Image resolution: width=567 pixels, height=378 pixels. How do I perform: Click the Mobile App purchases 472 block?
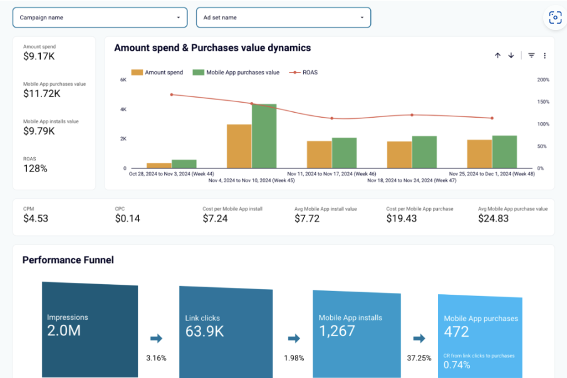(480, 336)
